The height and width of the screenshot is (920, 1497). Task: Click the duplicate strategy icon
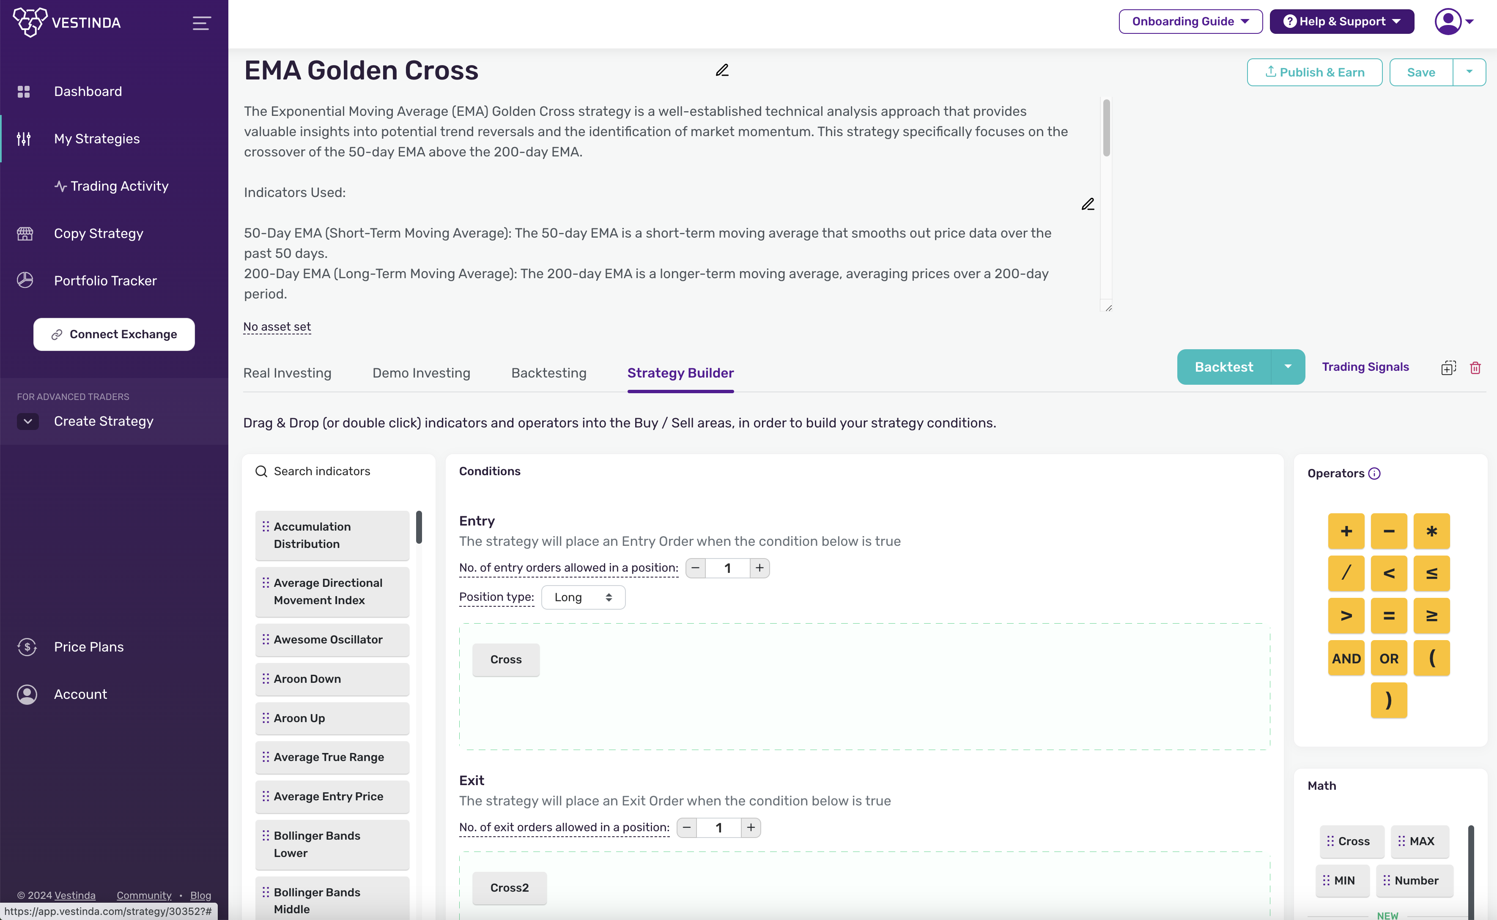click(x=1449, y=367)
